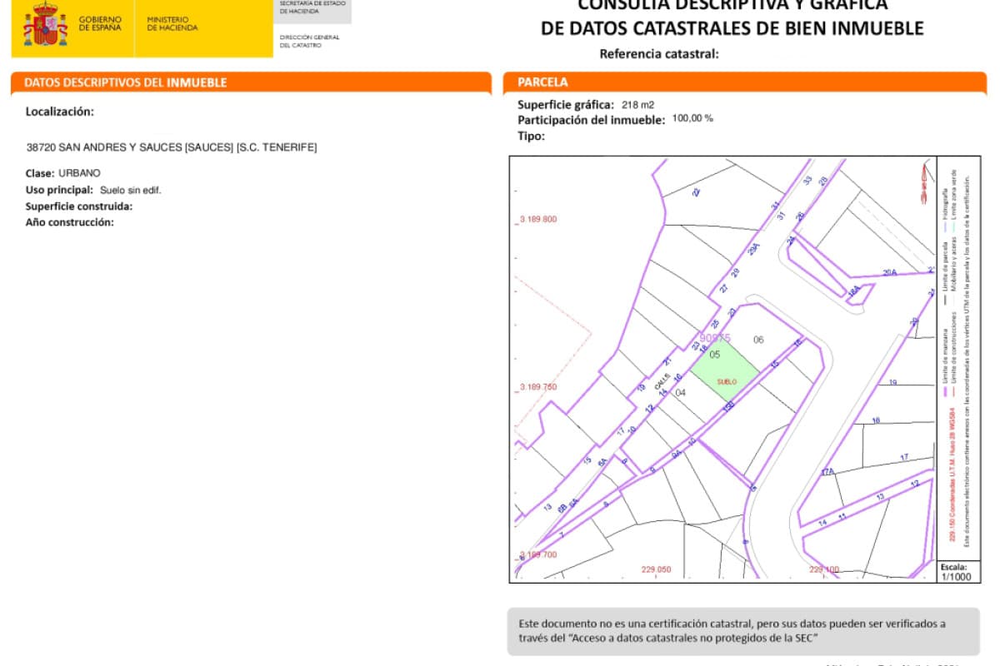
Task: Click the 'Suelo sin edif.' value
Action: [x=131, y=190]
